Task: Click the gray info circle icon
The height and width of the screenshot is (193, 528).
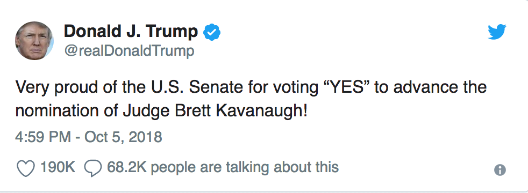Action: pyautogui.click(x=500, y=170)
